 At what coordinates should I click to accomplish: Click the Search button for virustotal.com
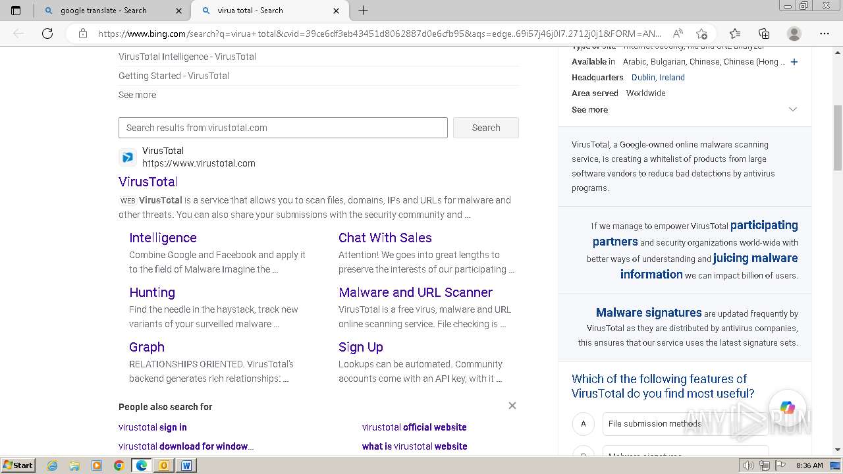point(486,128)
